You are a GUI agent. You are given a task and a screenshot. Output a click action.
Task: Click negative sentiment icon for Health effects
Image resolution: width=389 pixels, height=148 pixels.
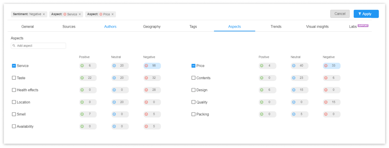146,90
